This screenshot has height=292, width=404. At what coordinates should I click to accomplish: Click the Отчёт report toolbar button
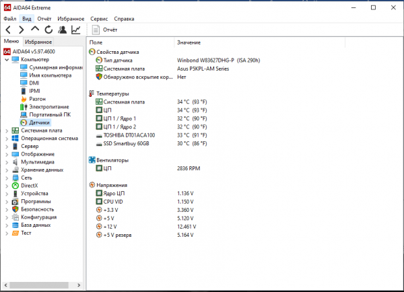104,30
